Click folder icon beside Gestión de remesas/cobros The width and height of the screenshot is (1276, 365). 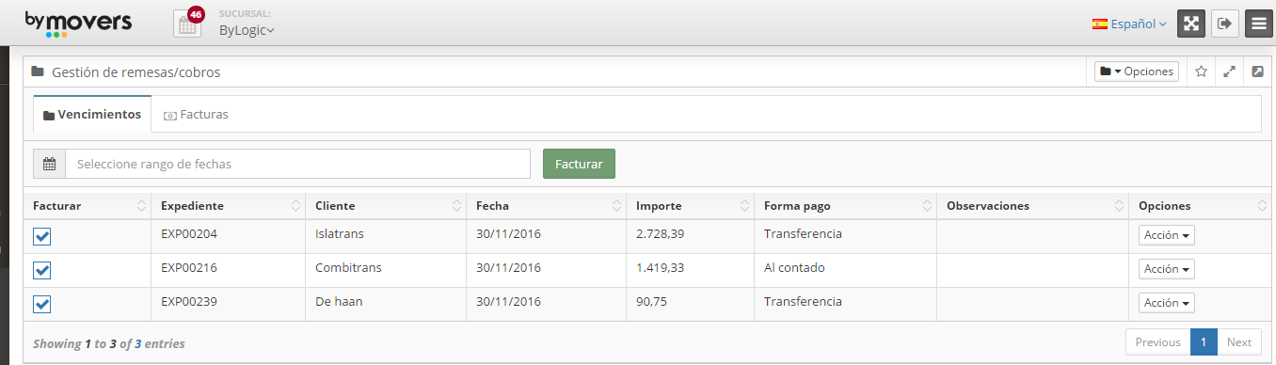(38, 71)
